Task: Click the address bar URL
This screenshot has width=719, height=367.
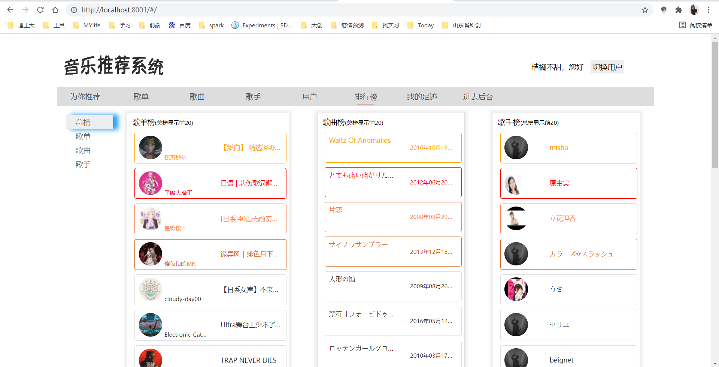Action: [x=119, y=10]
